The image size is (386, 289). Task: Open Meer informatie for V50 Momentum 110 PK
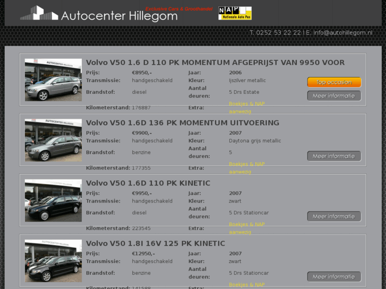[x=334, y=96]
